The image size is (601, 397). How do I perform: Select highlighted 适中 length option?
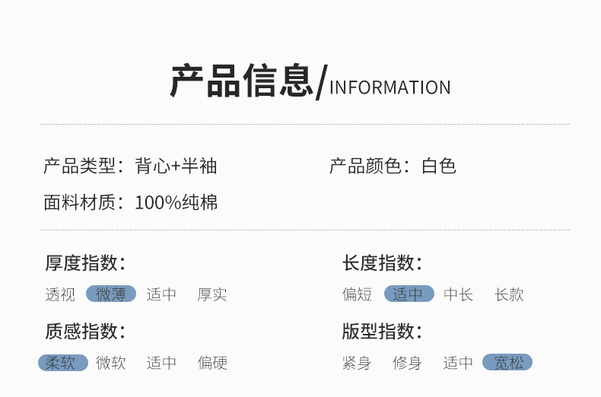[409, 294]
